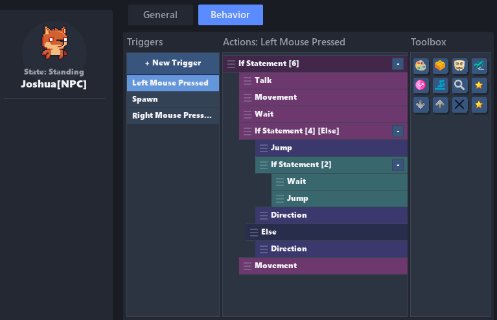Collapse the If Statement [6] block
Screen dimensions: 497x320
(397, 63)
